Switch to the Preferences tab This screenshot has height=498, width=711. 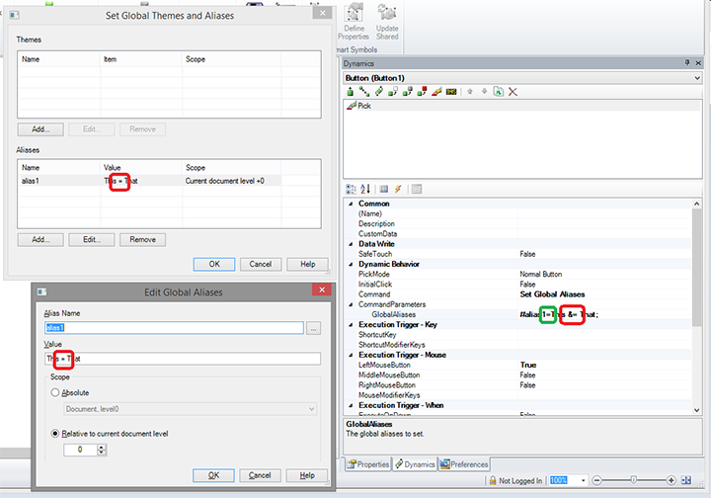[464, 464]
